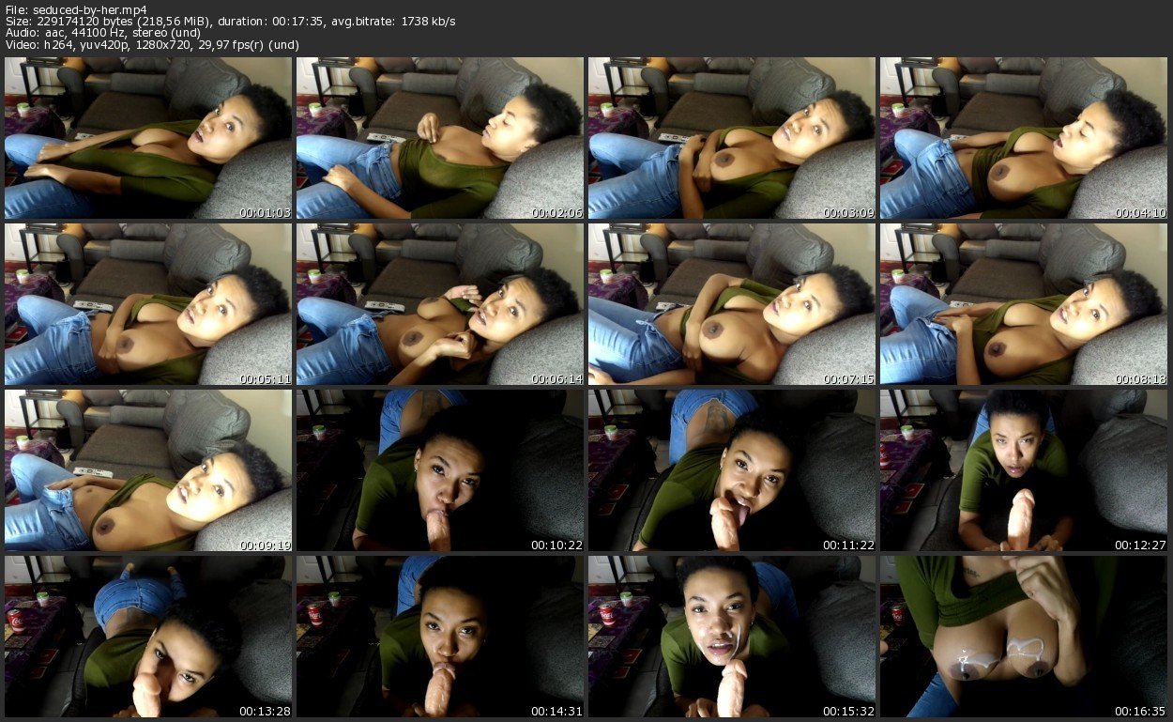Screen dimensions: 1173x722
Task: Select the Size and duration header line
Action: [230, 21]
